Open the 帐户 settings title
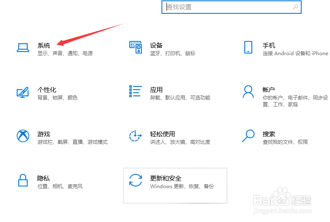Viewport: 330px width, 222px height. (x=269, y=90)
